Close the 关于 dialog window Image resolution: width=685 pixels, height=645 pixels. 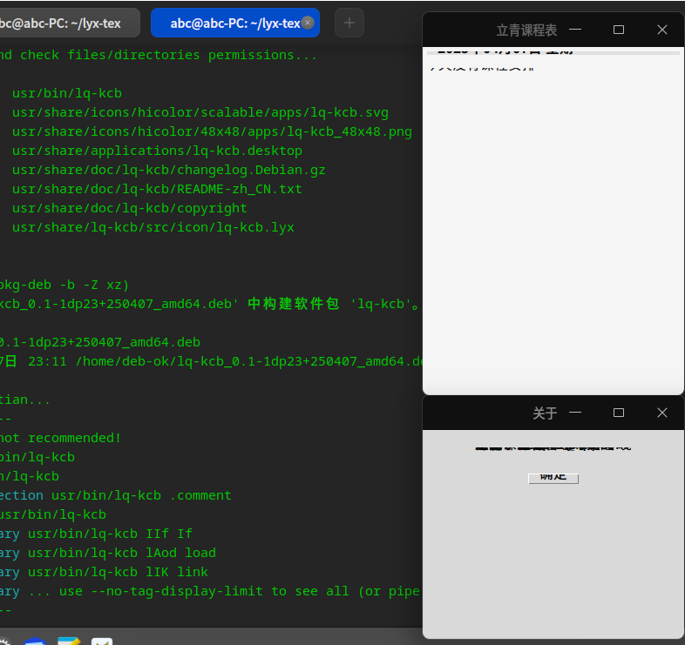point(661,413)
